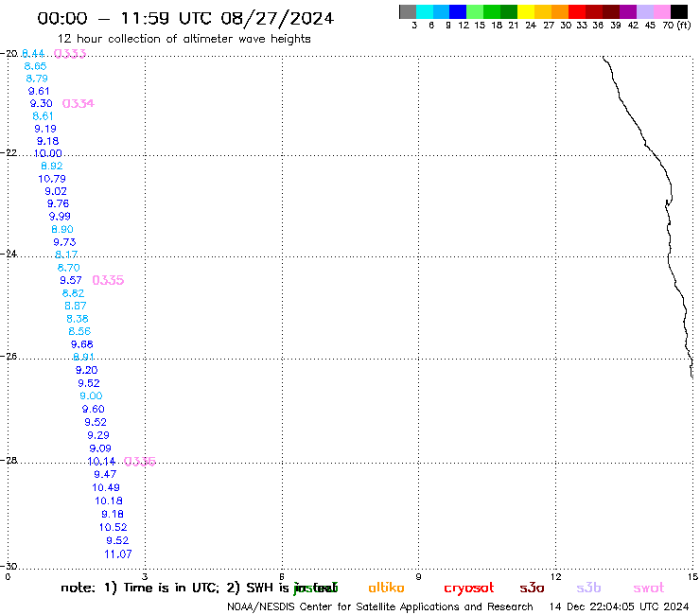Click the title '00:00 – 11:59 UTC 08/27/2024'
This screenshot has width=700, height=615.
185,18
